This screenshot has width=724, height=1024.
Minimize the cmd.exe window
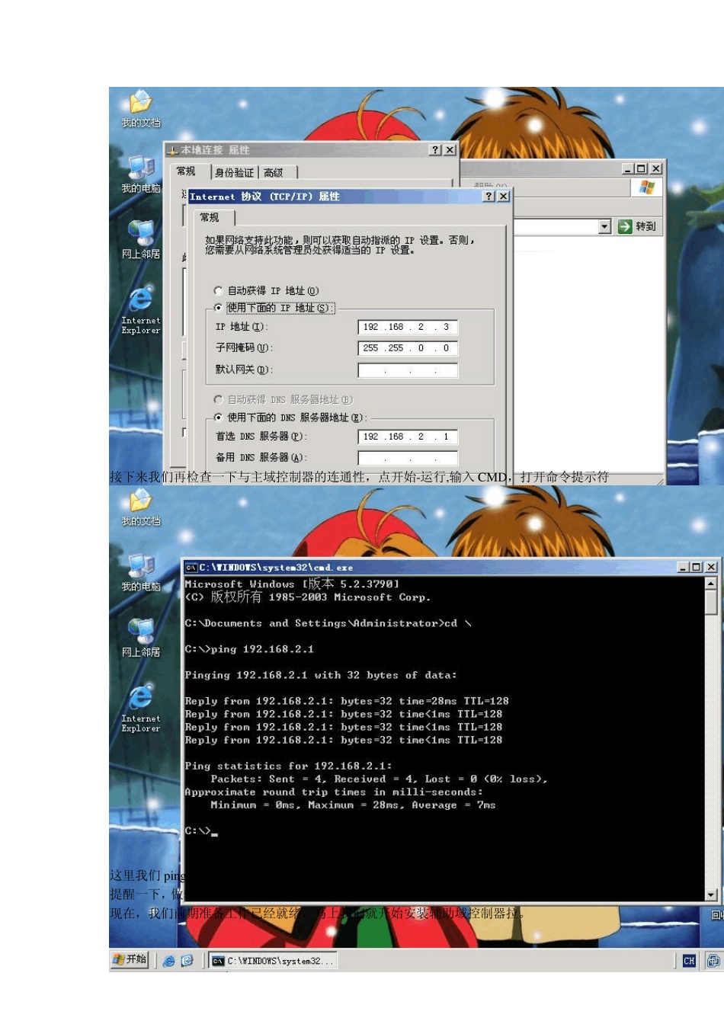[684, 568]
